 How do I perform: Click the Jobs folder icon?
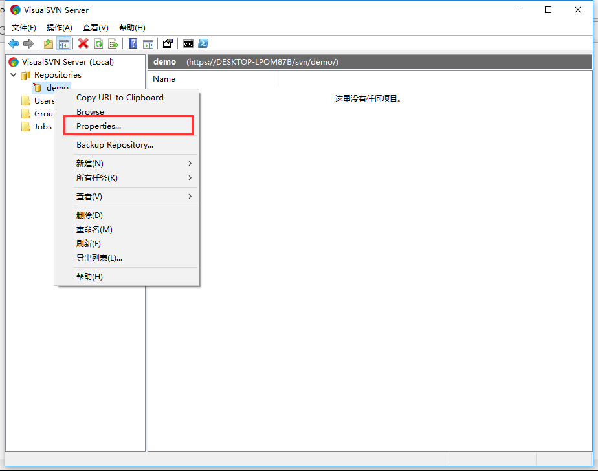click(25, 127)
